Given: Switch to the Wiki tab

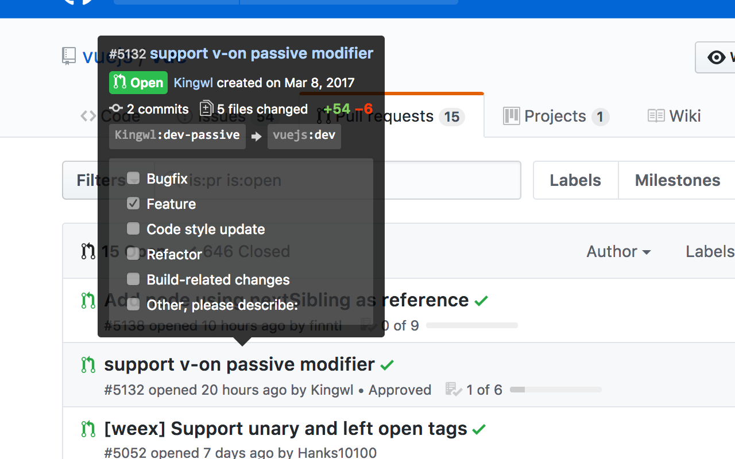Looking at the screenshot, I should tap(674, 116).
